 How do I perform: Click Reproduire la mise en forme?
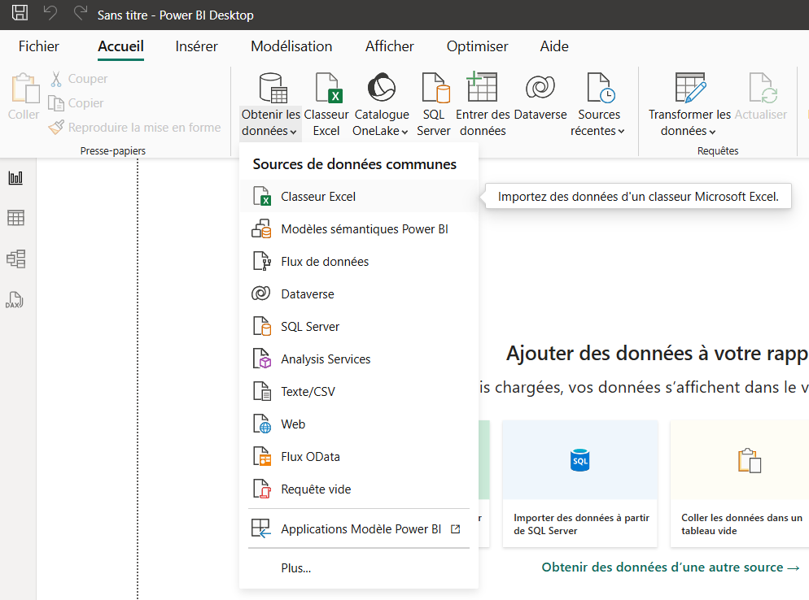click(x=134, y=128)
